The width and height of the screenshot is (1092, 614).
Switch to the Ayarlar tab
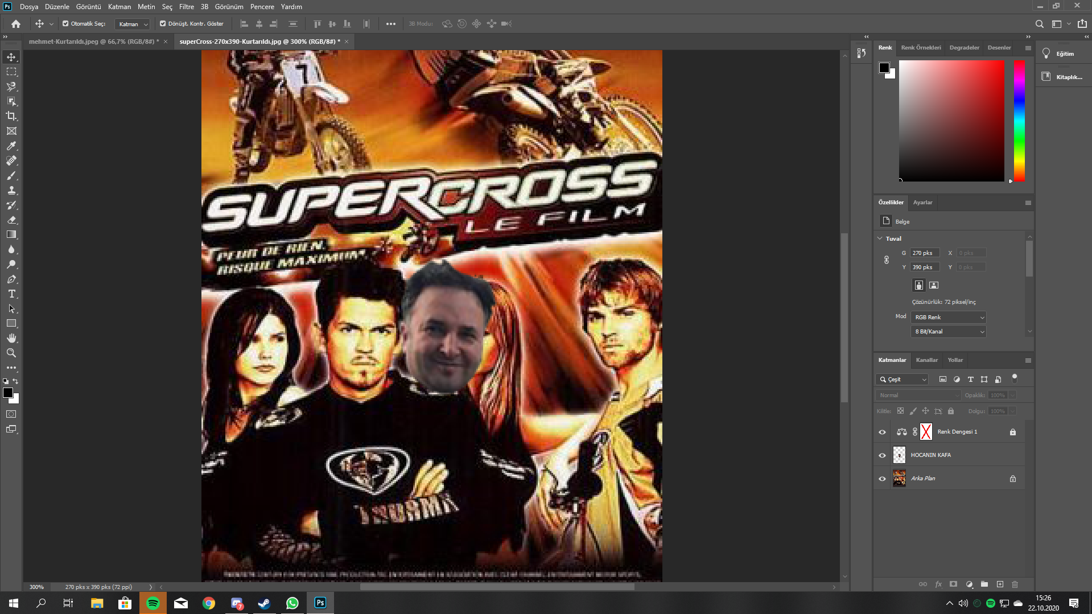tap(922, 203)
